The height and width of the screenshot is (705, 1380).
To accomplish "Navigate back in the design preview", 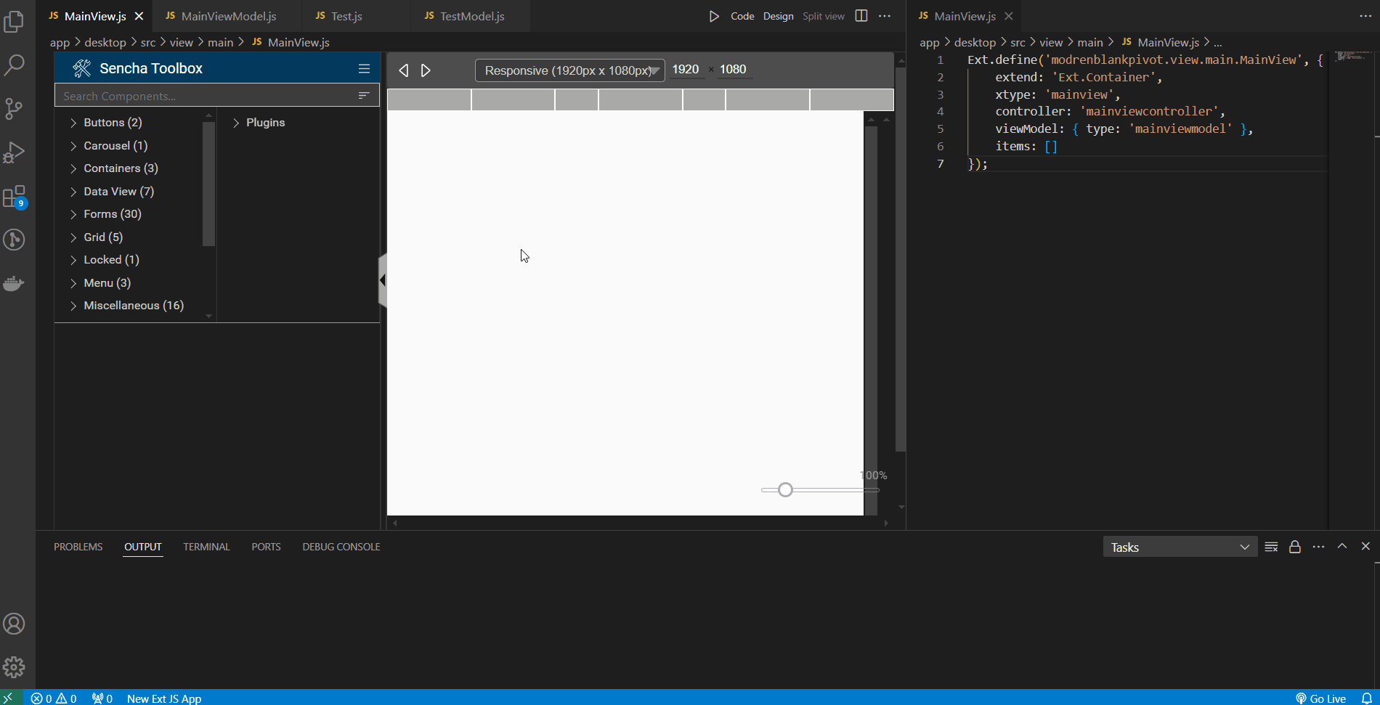I will (404, 70).
